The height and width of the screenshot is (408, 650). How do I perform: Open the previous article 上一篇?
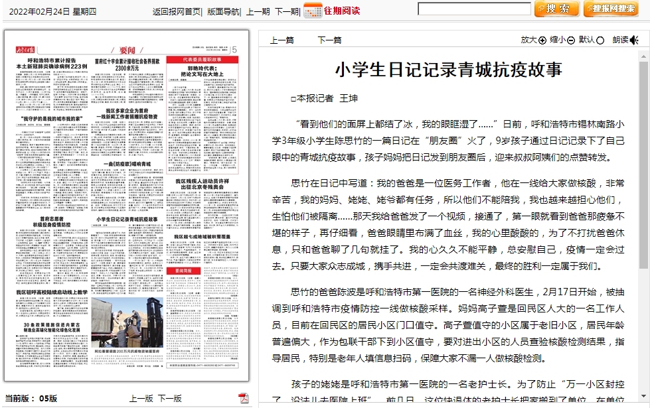pyautogui.click(x=282, y=40)
